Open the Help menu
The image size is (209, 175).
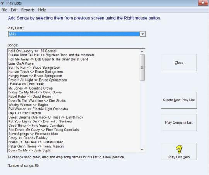(x=42, y=10)
